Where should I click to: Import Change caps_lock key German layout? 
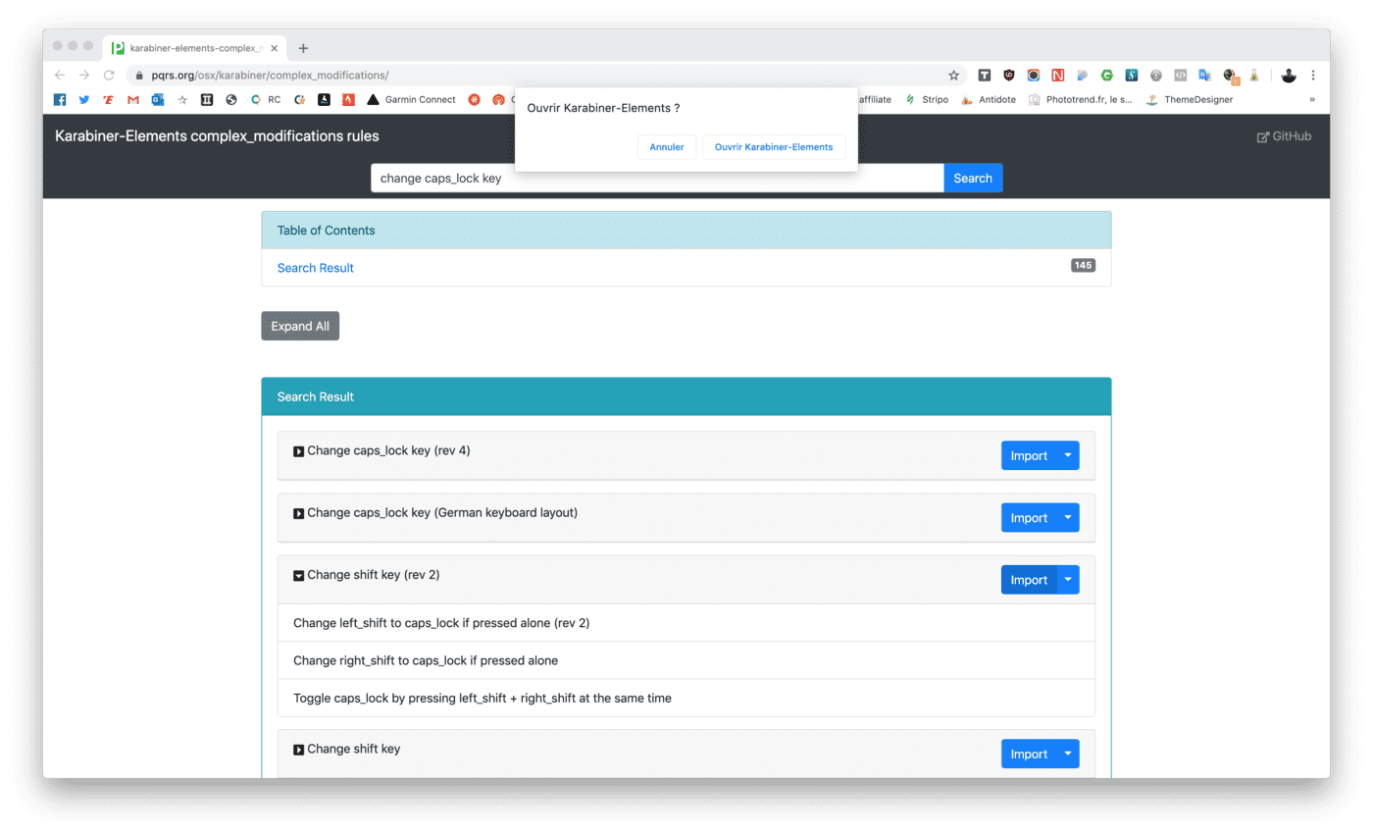pos(1029,518)
